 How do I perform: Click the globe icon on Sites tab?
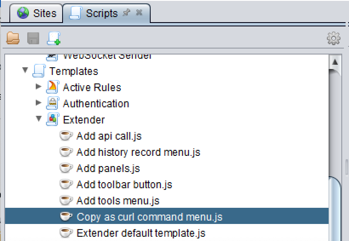pyautogui.click(x=23, y=13)
